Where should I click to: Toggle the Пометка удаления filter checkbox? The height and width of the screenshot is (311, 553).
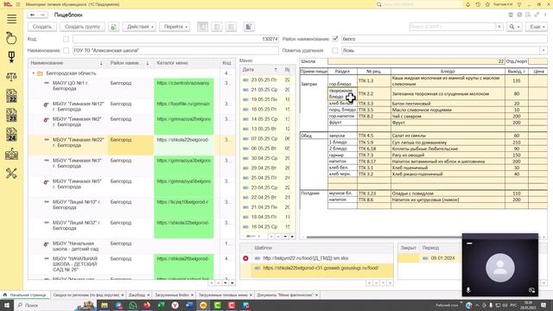click(x=335, y=51)
